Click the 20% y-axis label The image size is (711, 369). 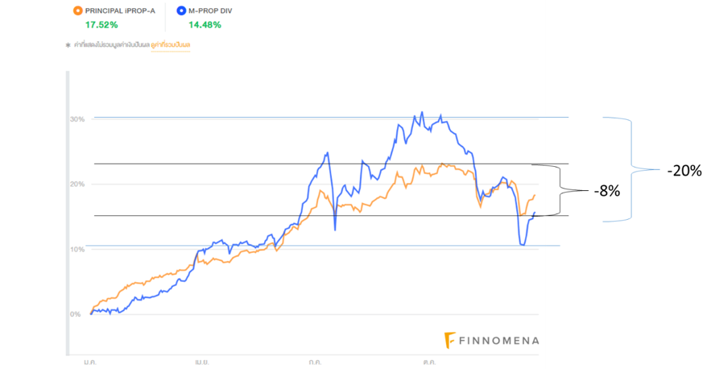point(77,184)
